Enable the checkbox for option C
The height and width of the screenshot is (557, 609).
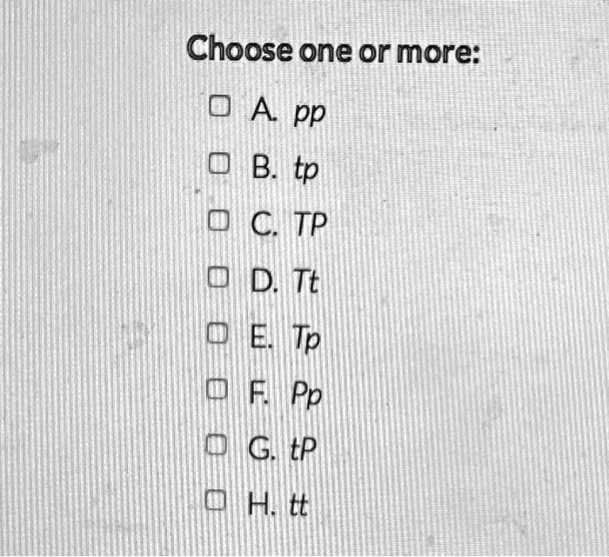click(x=218, y=221)
